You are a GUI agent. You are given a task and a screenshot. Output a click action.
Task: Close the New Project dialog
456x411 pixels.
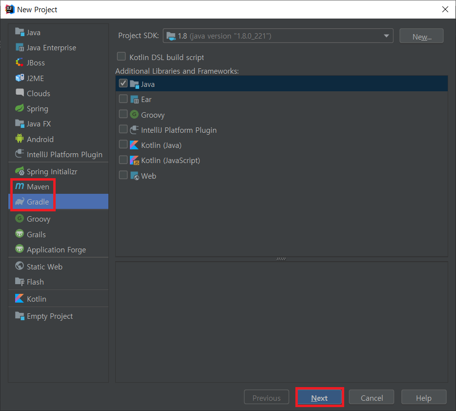[445, 9]
